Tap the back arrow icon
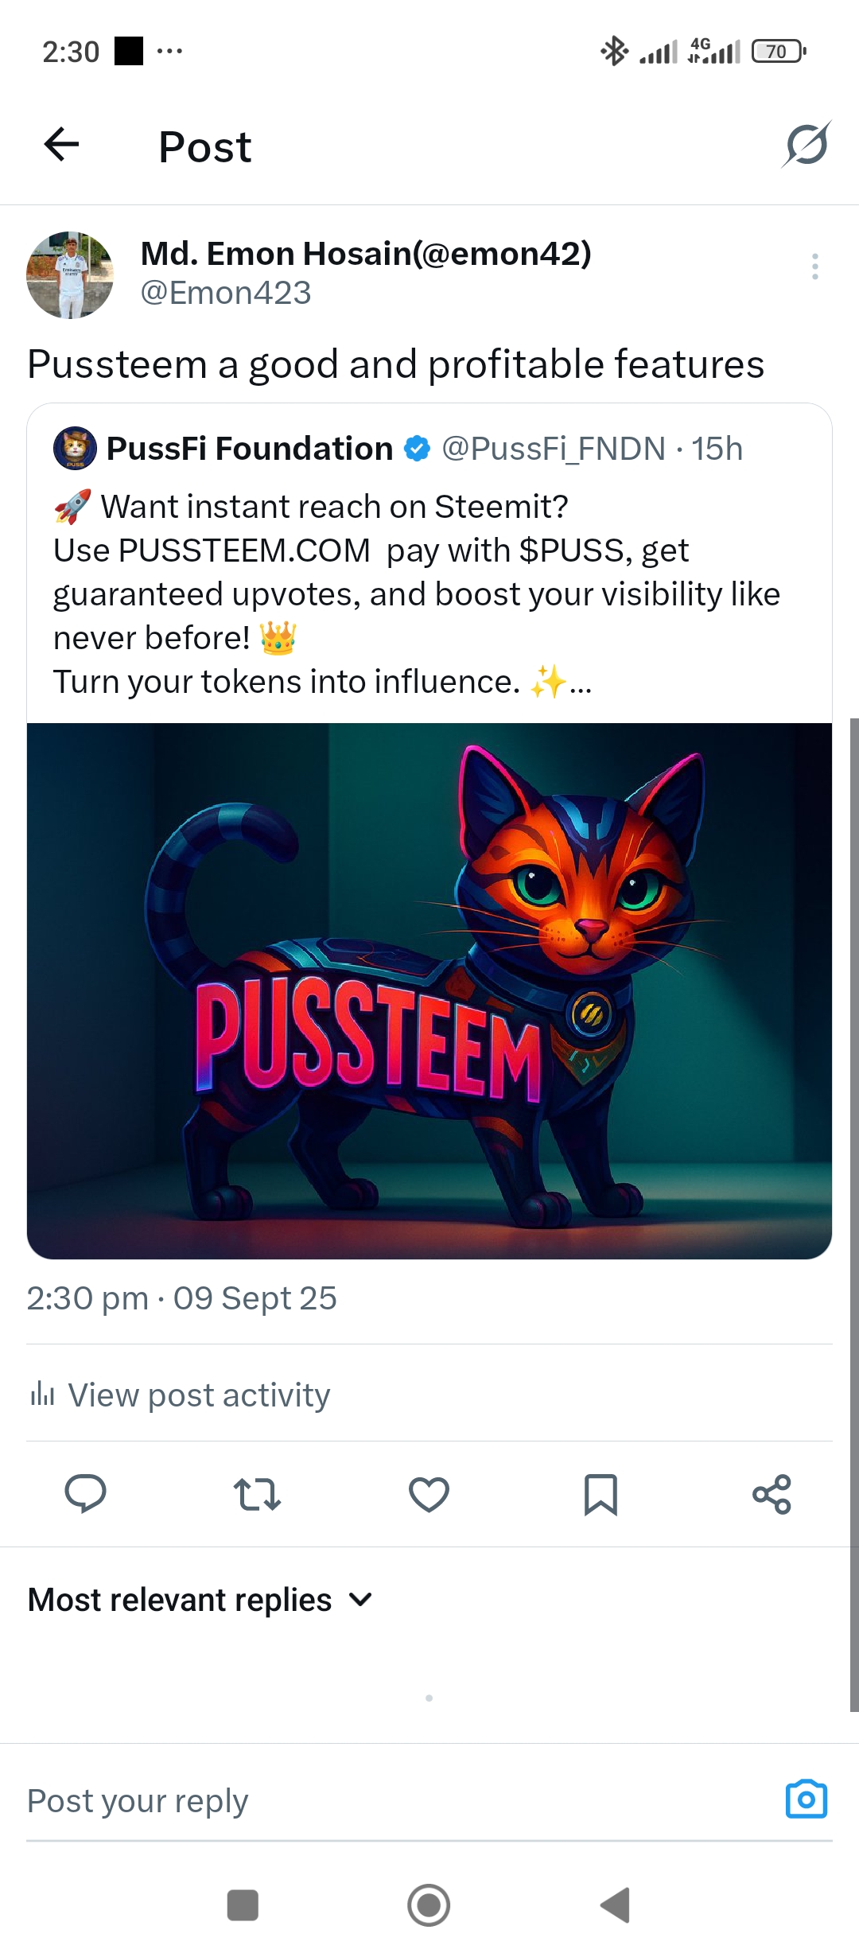 click(61, 144)
